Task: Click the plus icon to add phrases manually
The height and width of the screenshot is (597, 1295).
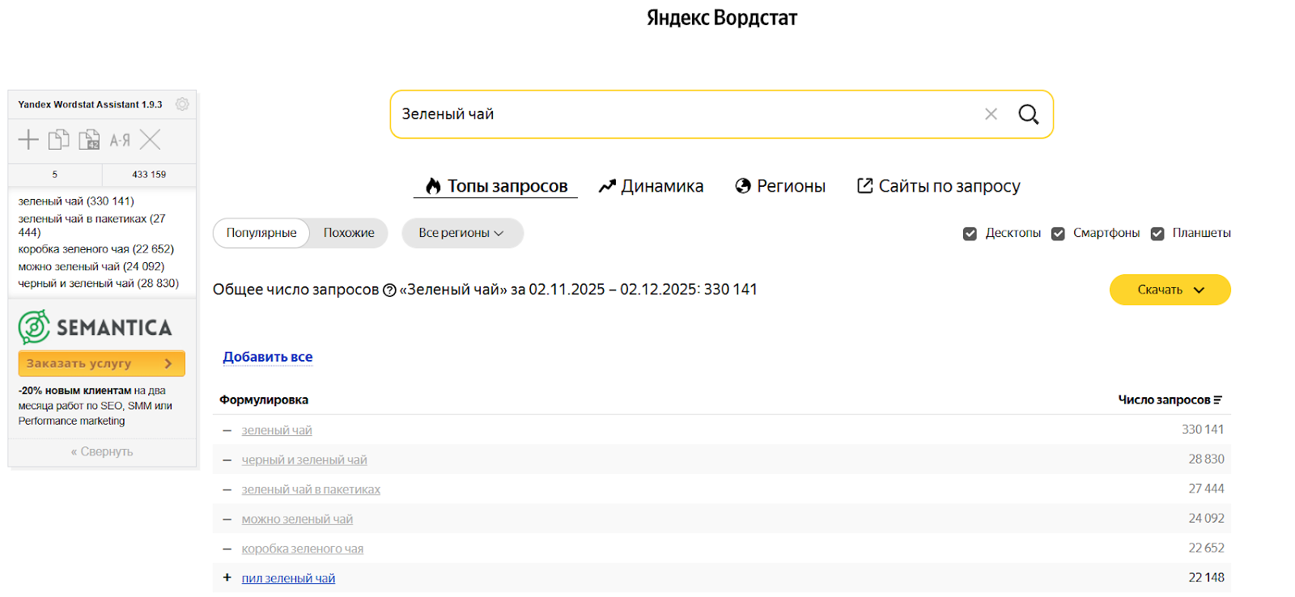Action: click(28, 140)
